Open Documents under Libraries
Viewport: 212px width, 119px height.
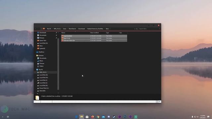(x=43, y=58)
